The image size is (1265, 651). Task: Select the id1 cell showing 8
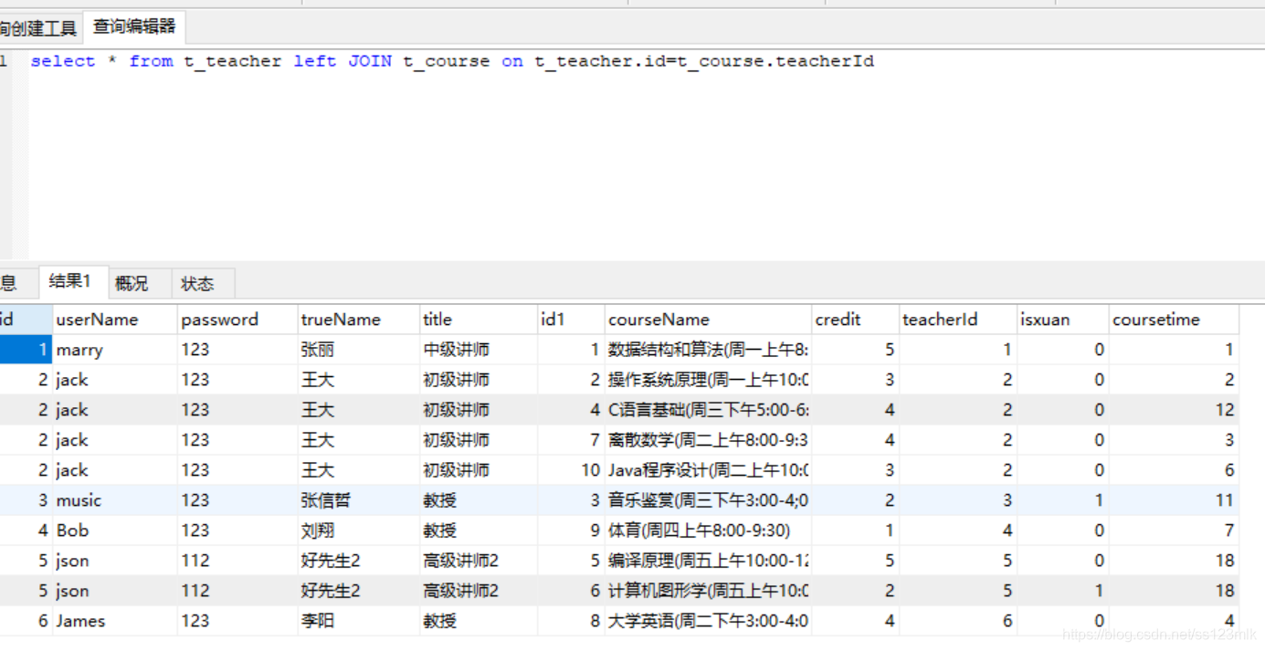coord(571,621)
